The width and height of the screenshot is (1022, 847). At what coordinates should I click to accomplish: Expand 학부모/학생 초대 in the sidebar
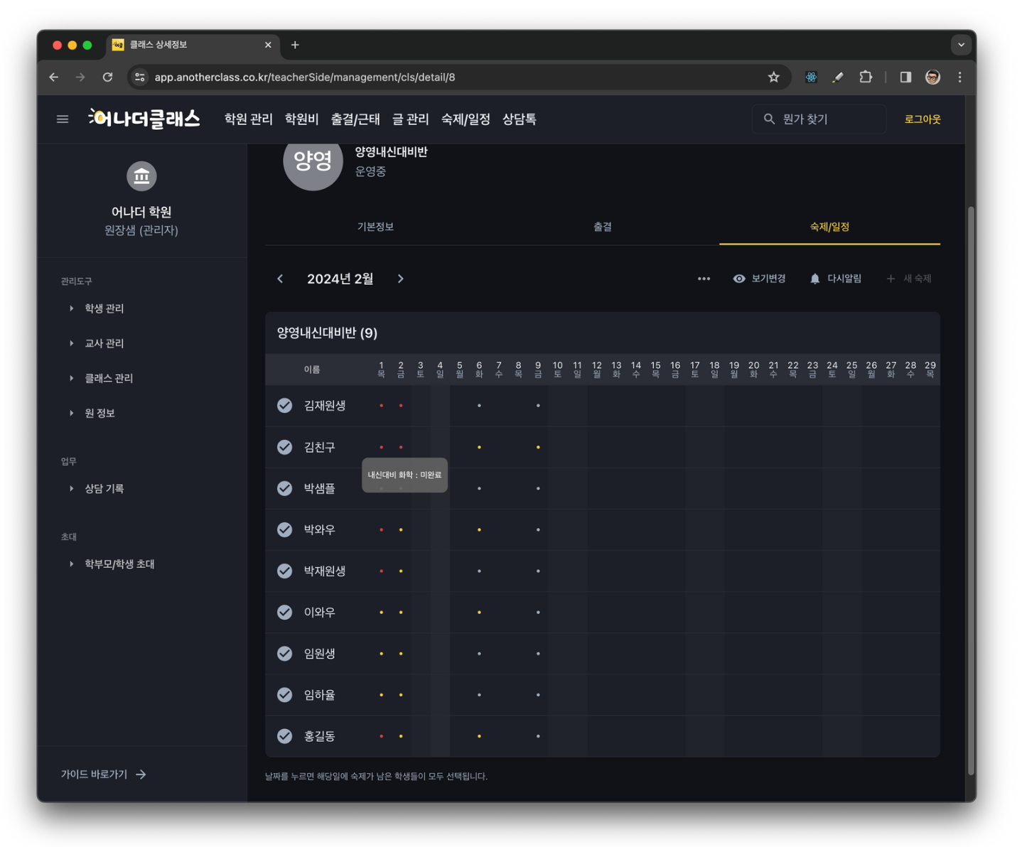(111, 564)
